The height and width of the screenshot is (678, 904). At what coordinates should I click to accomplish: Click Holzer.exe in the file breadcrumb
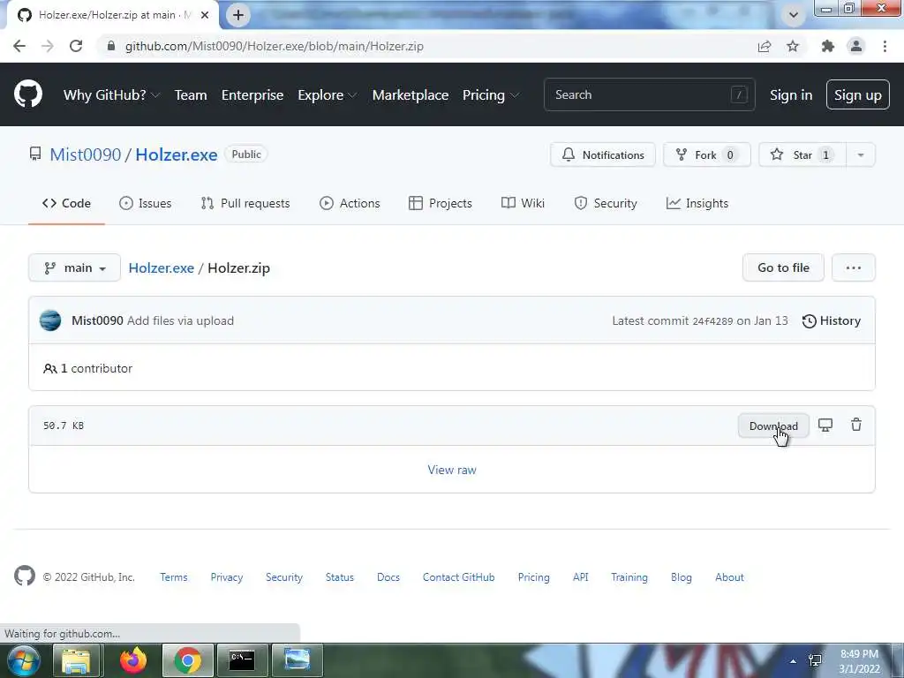pos(161,268)
